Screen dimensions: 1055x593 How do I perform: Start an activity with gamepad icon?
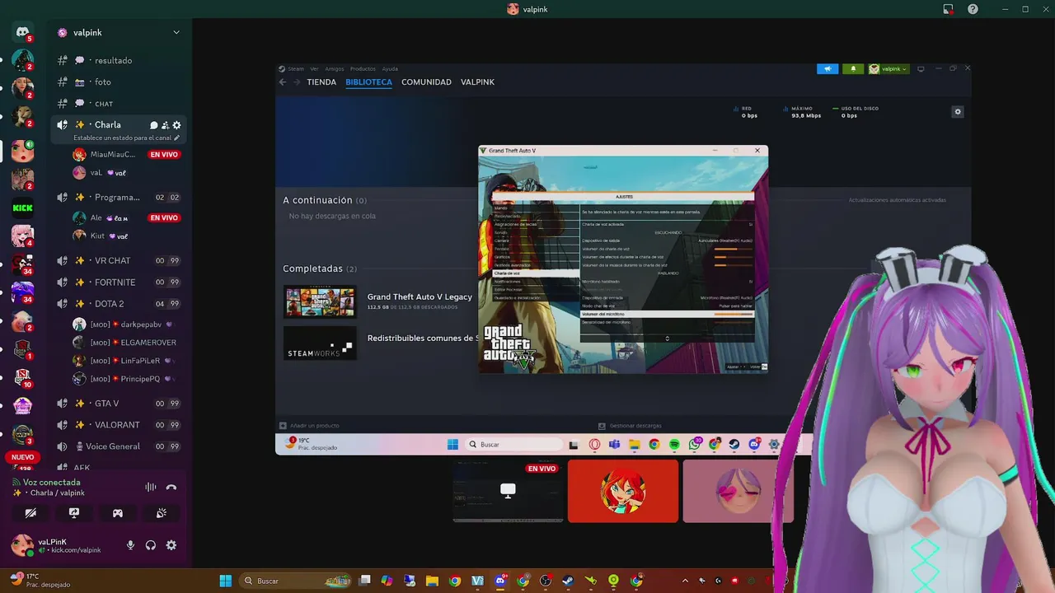pyautogui.click(x=118, y=513)
